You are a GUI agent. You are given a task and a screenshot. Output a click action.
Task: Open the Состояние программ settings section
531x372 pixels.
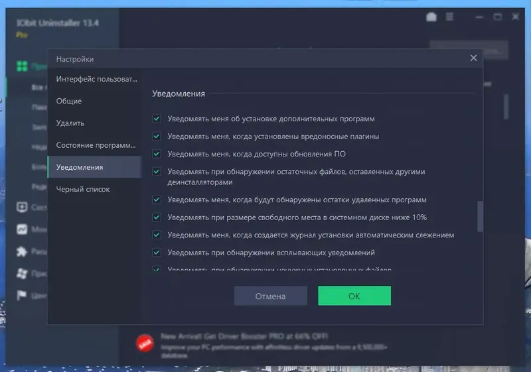(94, 145)
